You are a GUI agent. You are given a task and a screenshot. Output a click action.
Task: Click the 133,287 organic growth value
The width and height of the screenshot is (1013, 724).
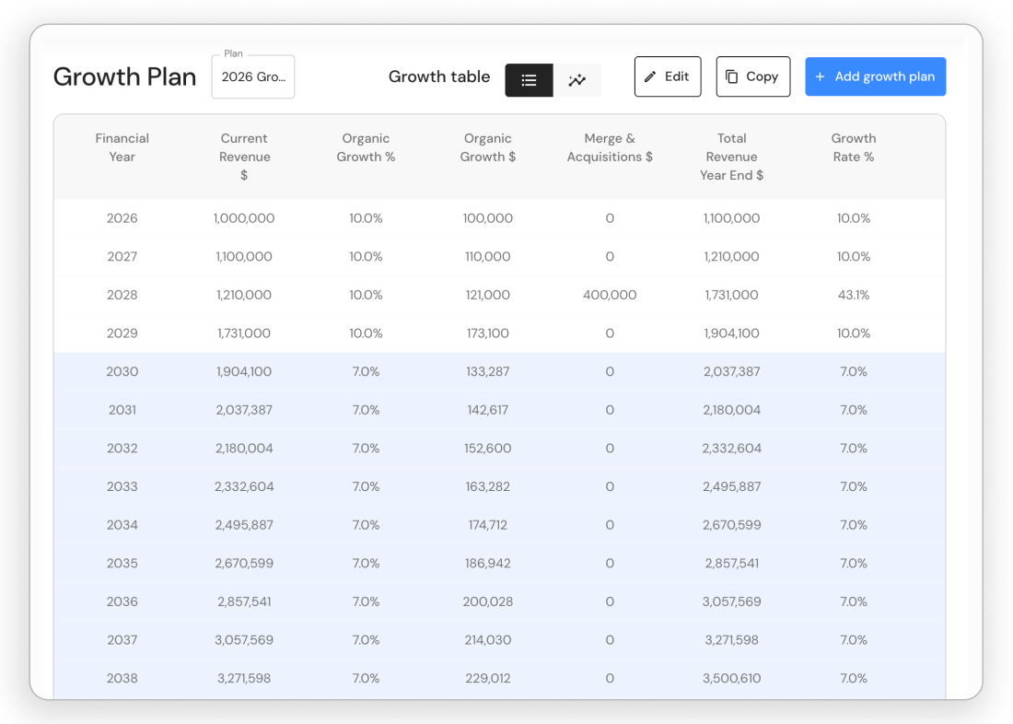coord(488,372)
